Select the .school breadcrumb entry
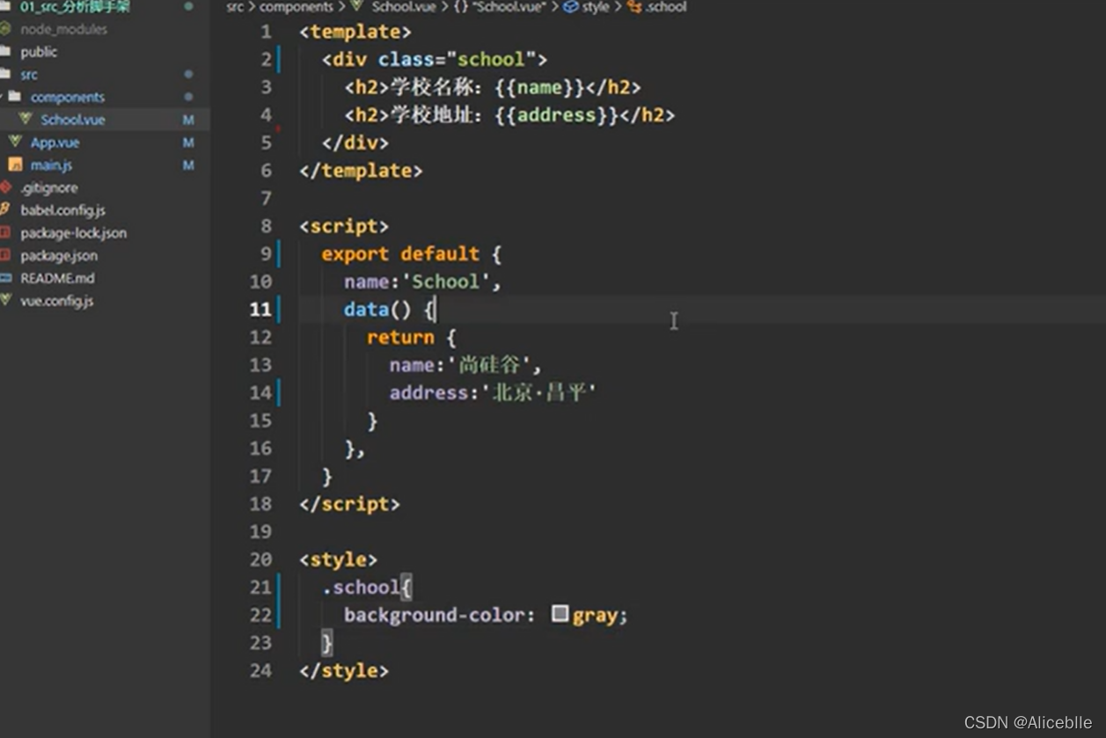 tap(664, 7)
